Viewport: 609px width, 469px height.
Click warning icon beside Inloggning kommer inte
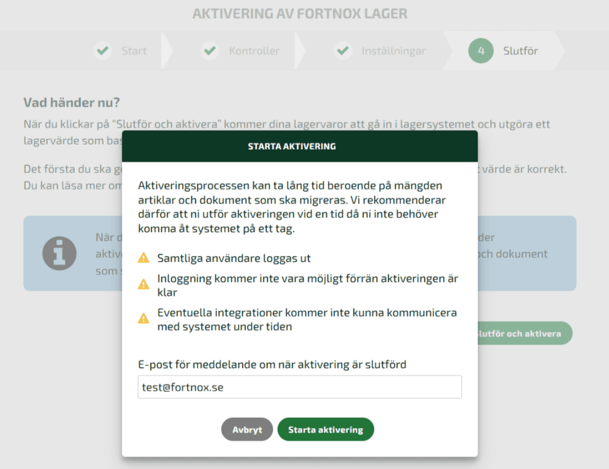[144, 285]
